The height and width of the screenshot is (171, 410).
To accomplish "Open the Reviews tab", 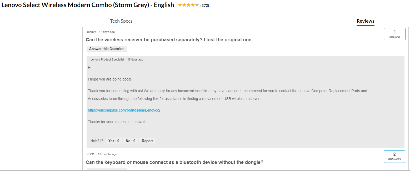I will 365,21.
